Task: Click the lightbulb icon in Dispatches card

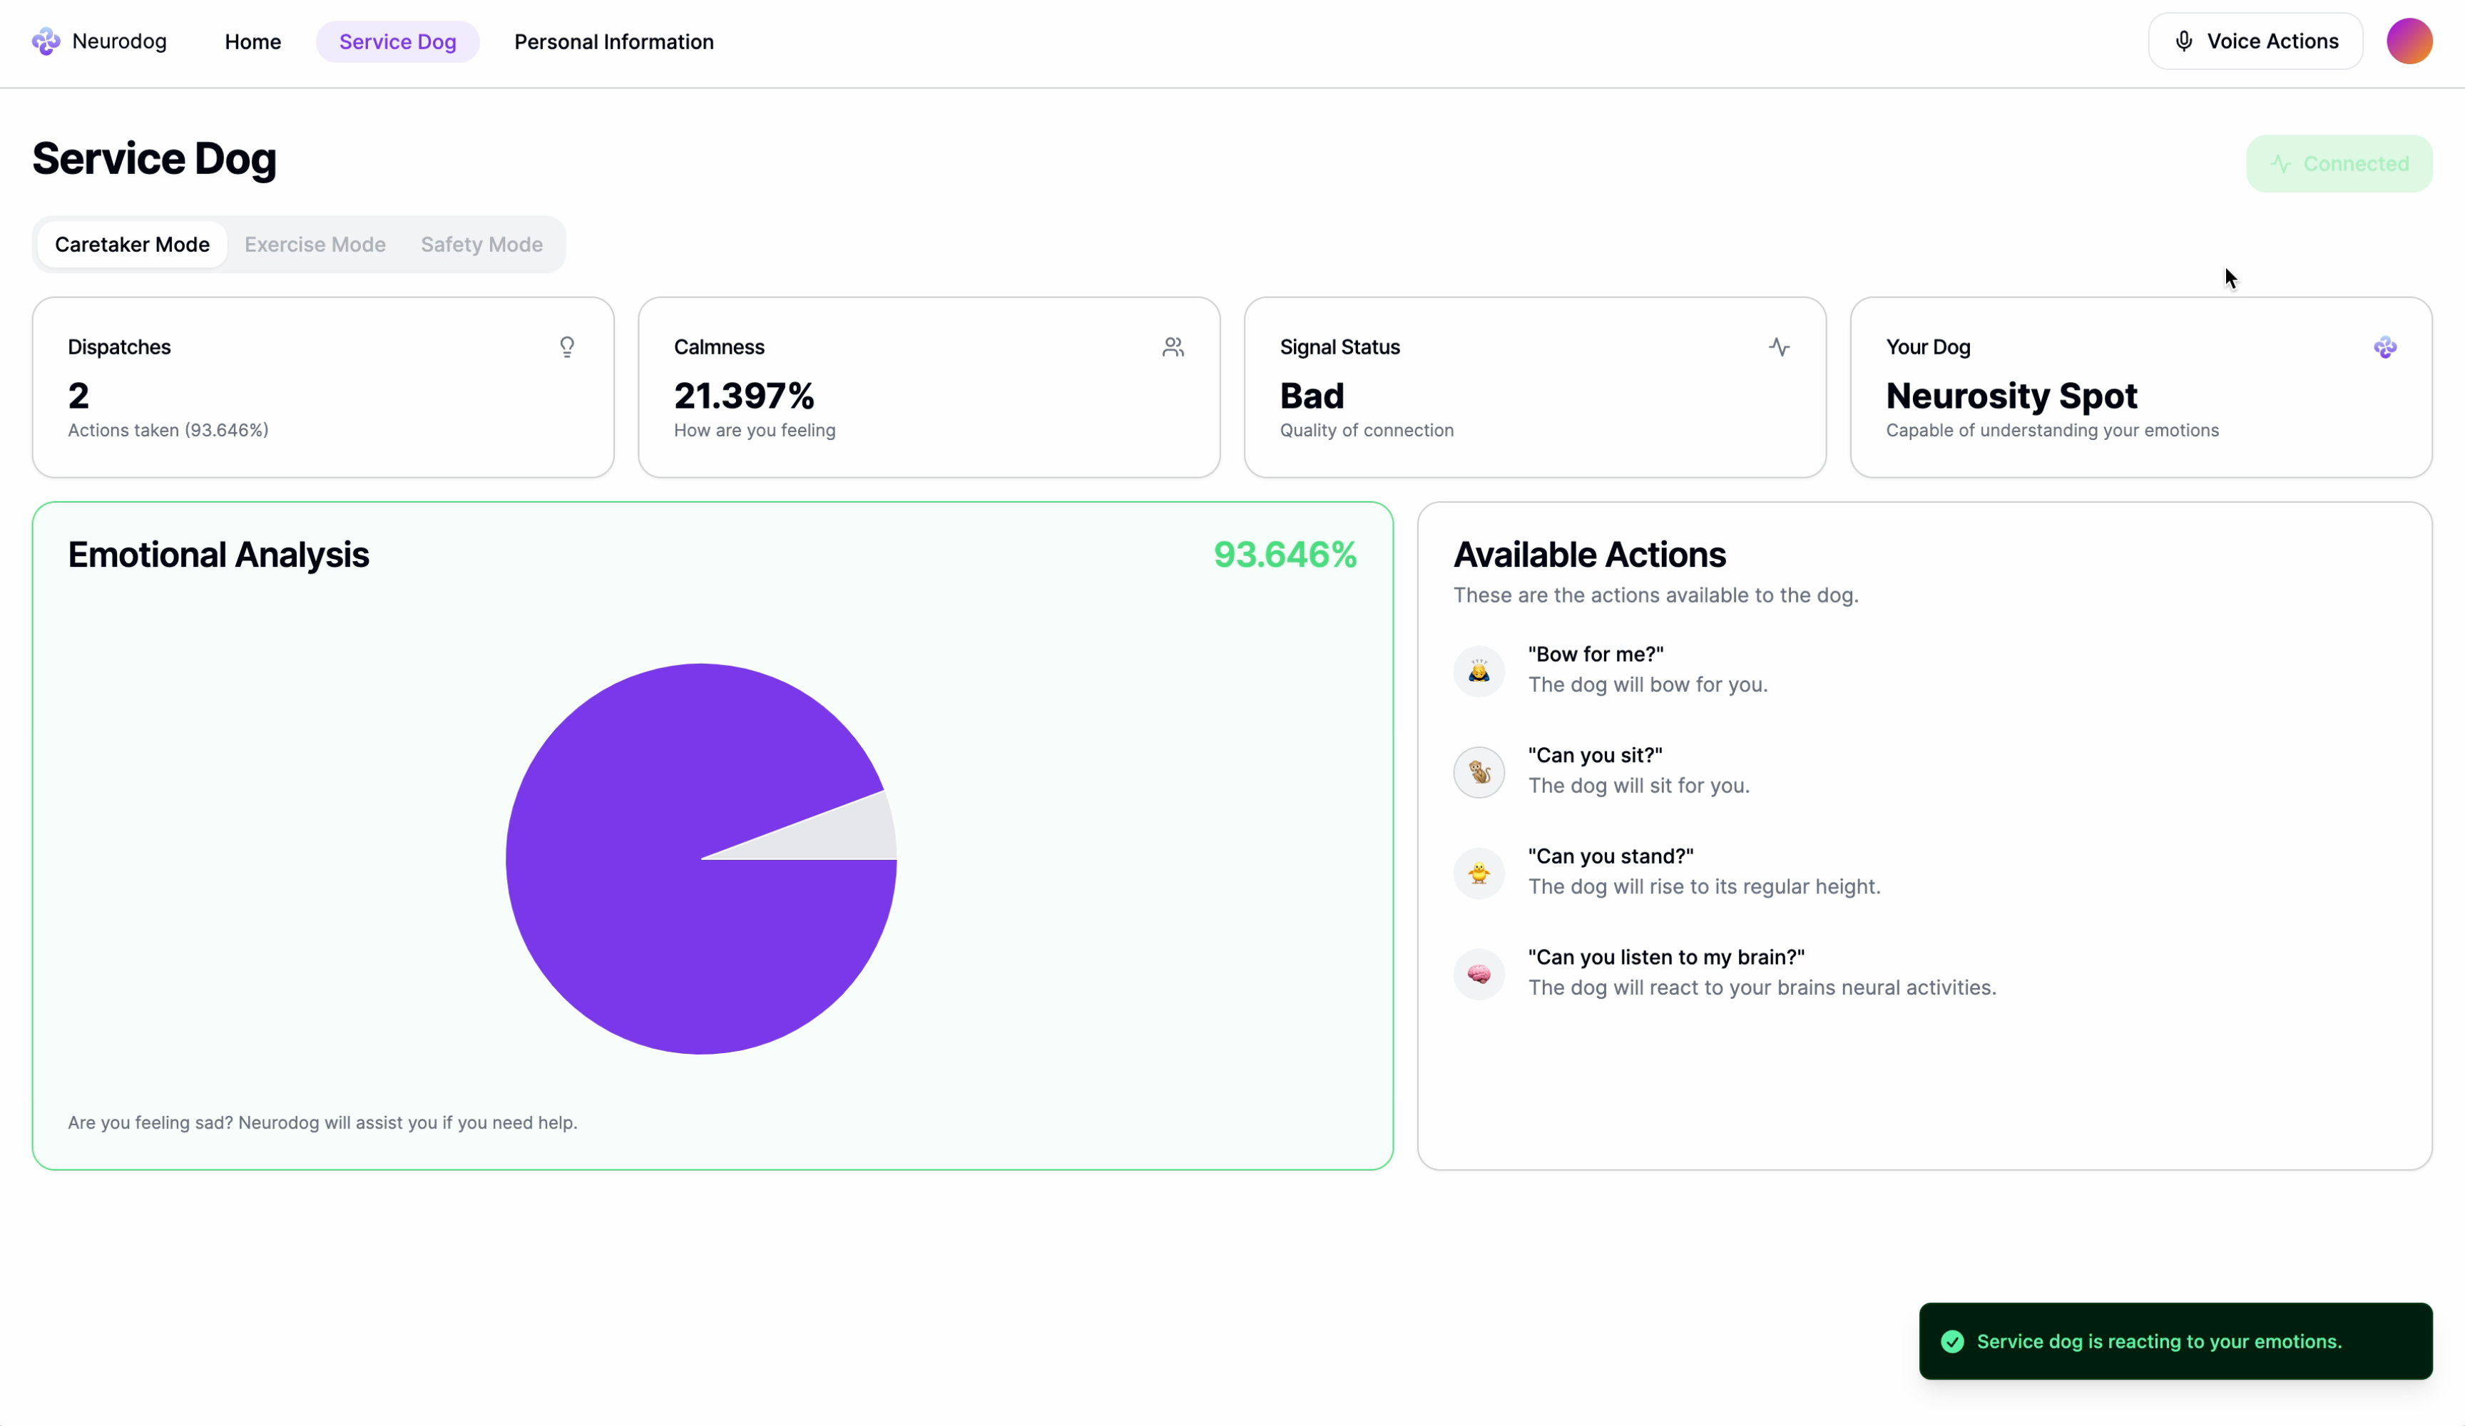Action: click(x=567, y=347)
